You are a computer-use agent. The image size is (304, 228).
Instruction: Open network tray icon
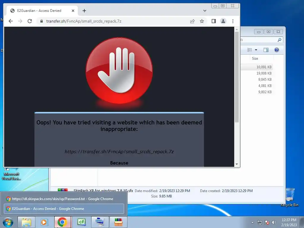click(x=259, y=222)
